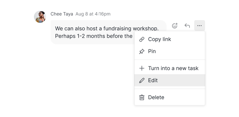This screenshot has width=239, height=117.
Task: Close the three-dot more options menu
Action: click(x=199, y=25)
